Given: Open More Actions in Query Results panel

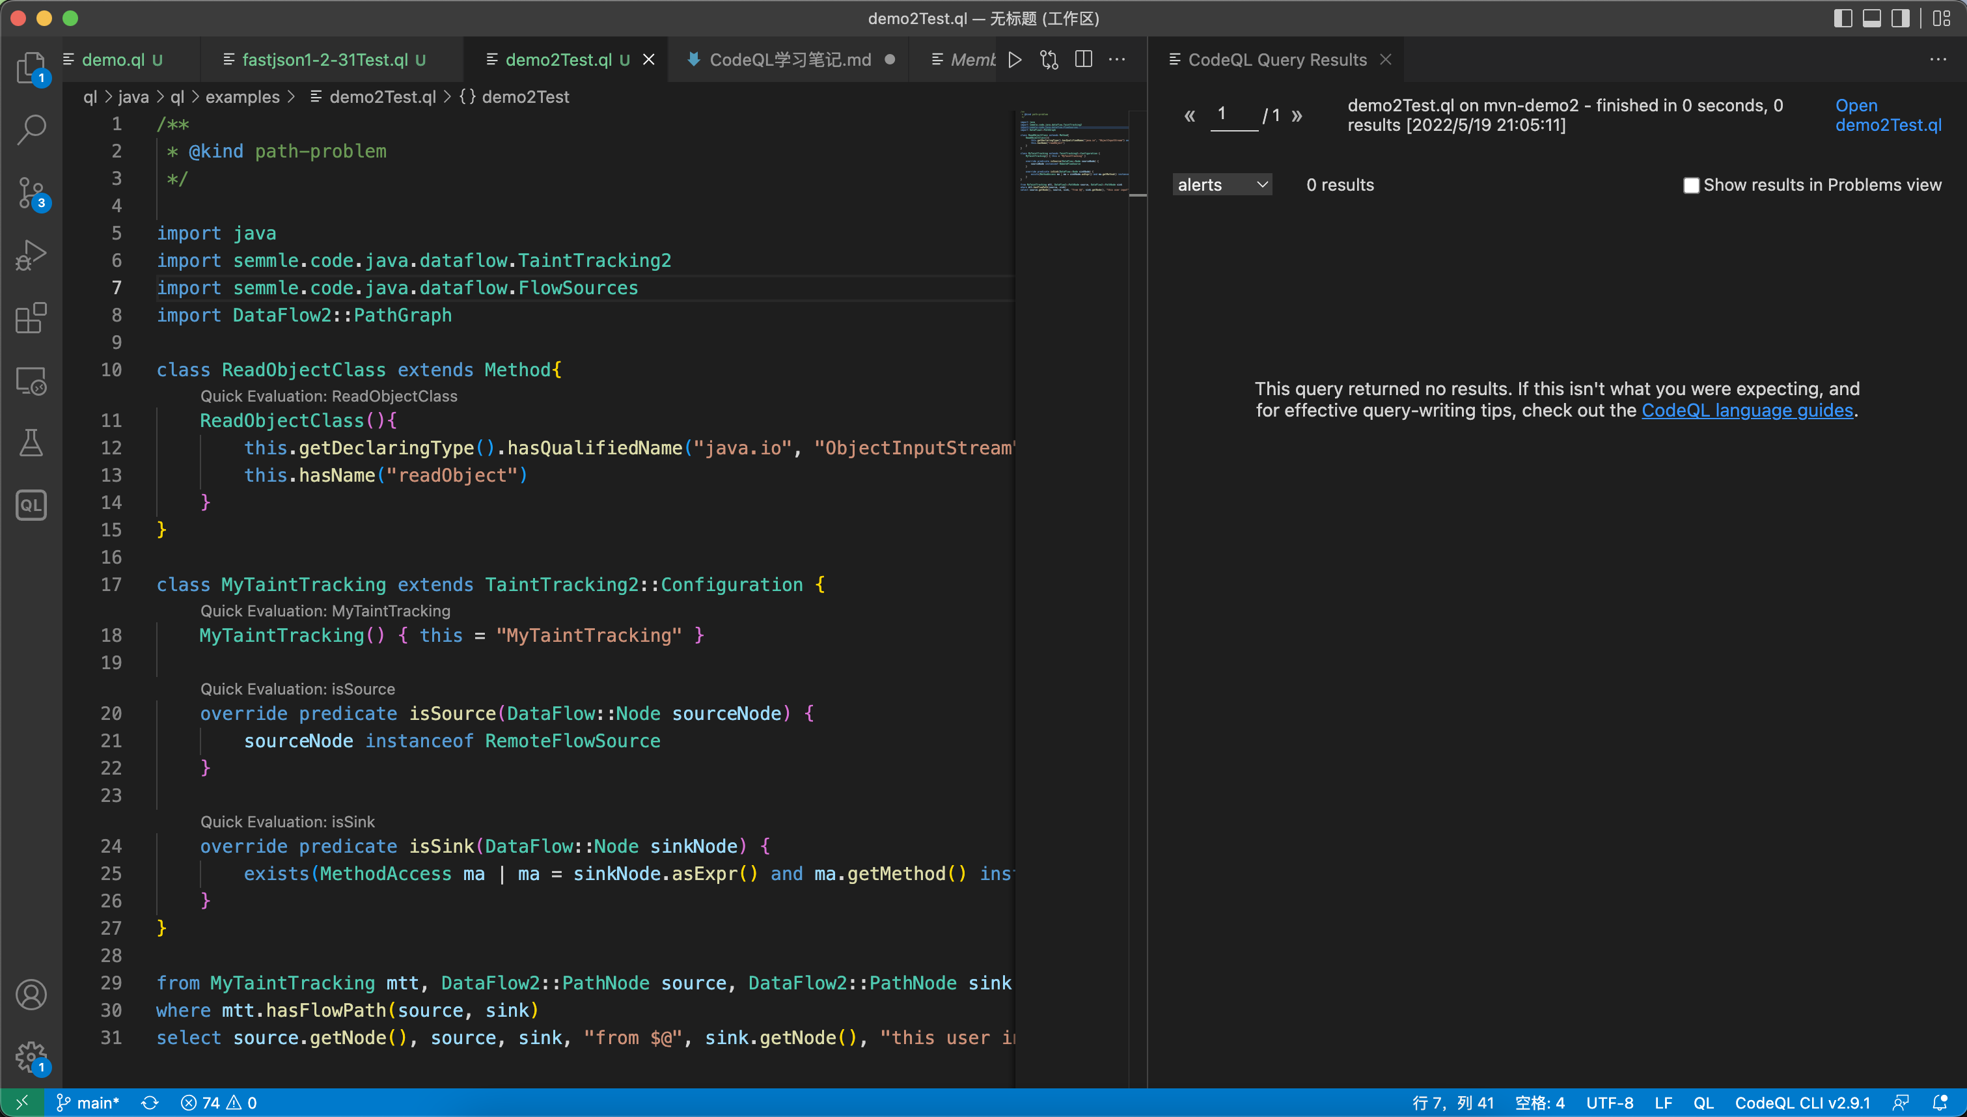Looking at the screenshot, I should click(1938, 60).
